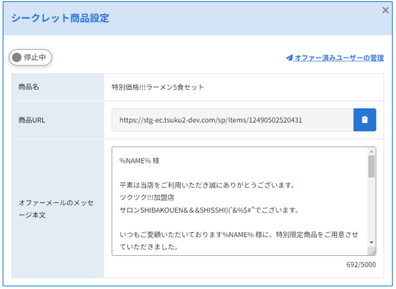This screenshot has height=289, width=396.
Task: Click the オファーメールのメッセージ本文 label
Action: (56, 209)
